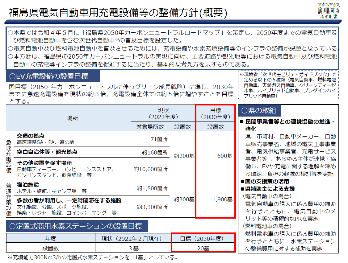Click the 約10,000箇所 table cell

[x=151, y=169]
